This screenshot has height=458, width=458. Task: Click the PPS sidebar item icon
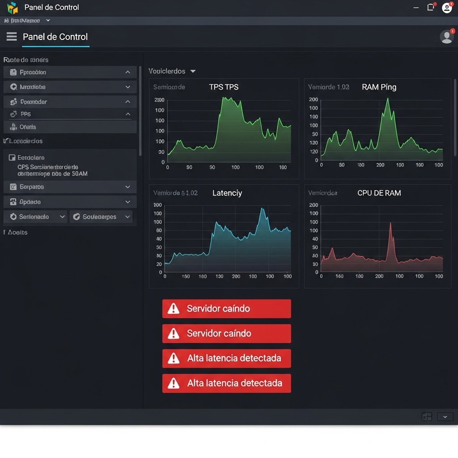13,114
